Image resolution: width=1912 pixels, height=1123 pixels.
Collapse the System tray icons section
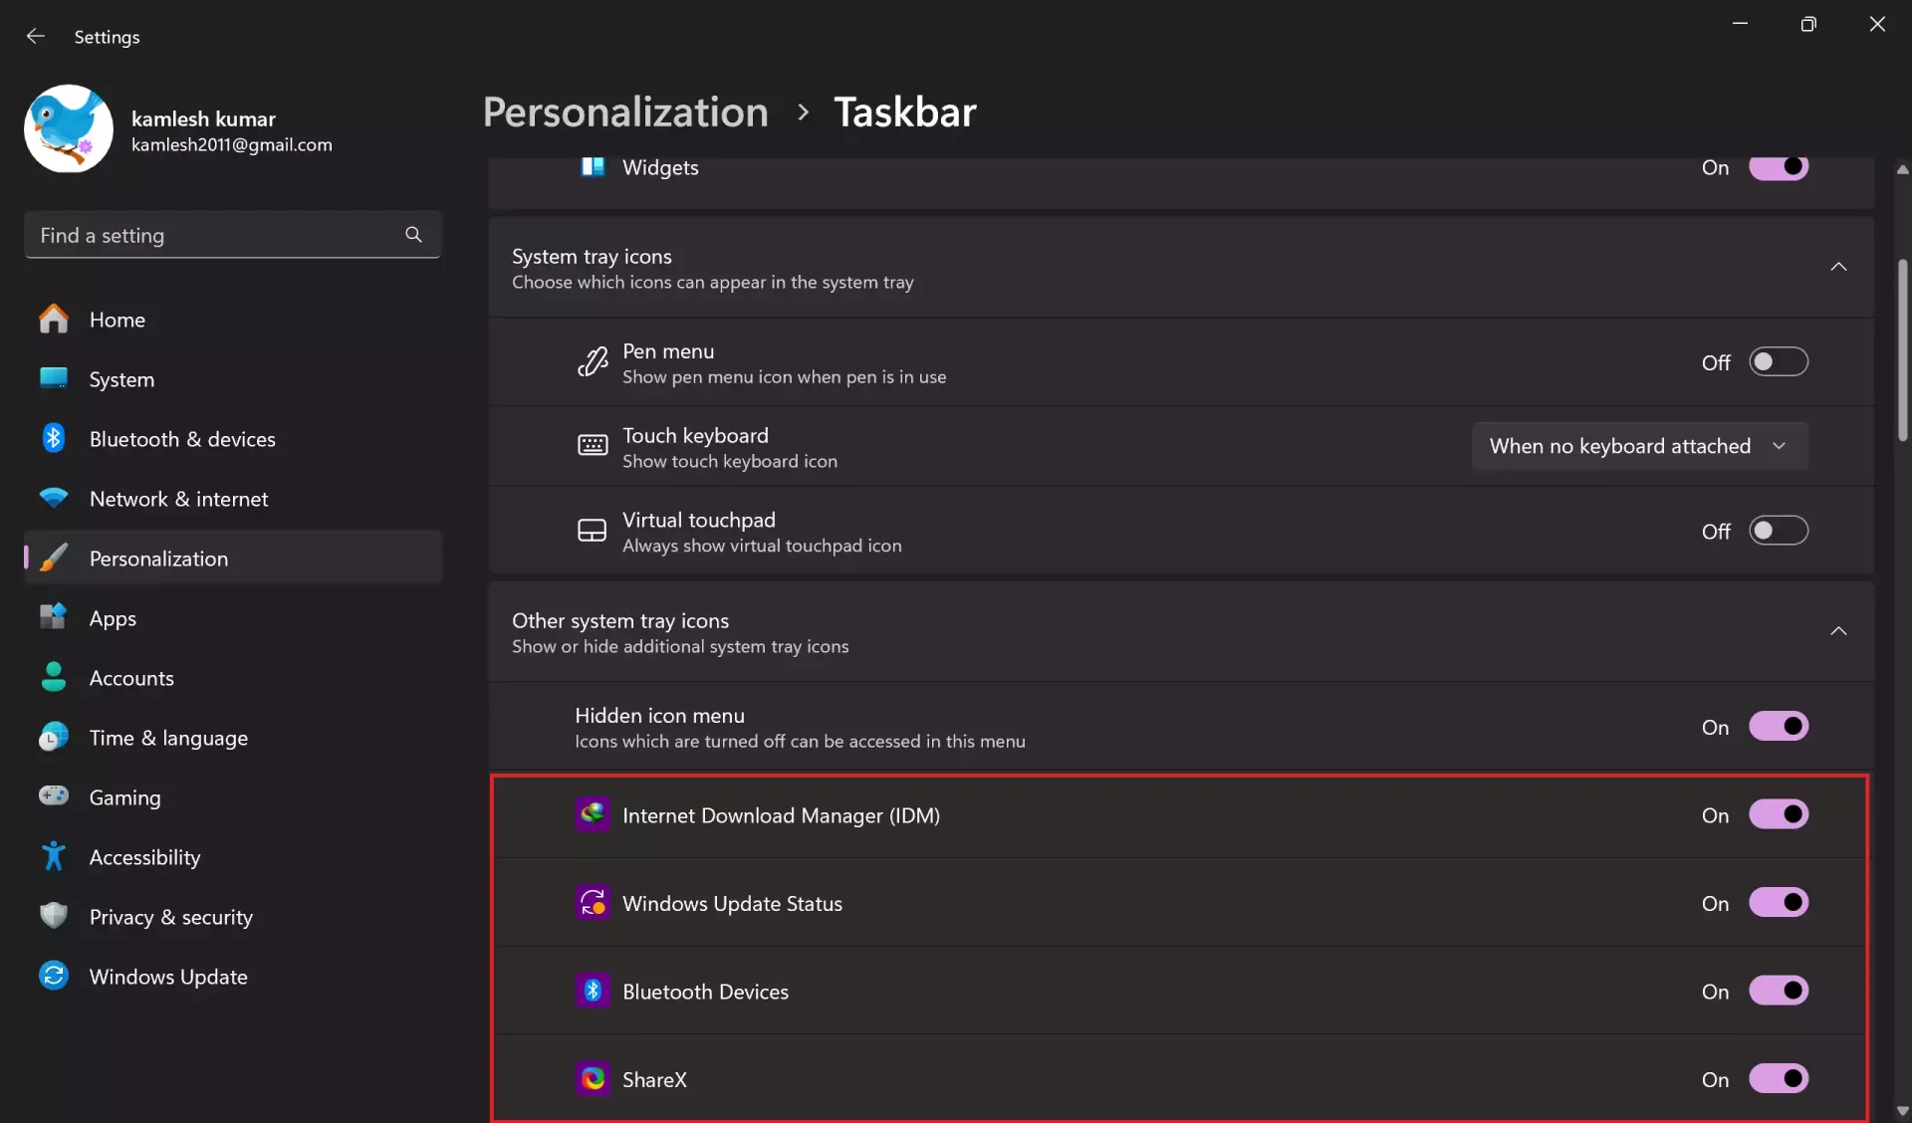1838,267
